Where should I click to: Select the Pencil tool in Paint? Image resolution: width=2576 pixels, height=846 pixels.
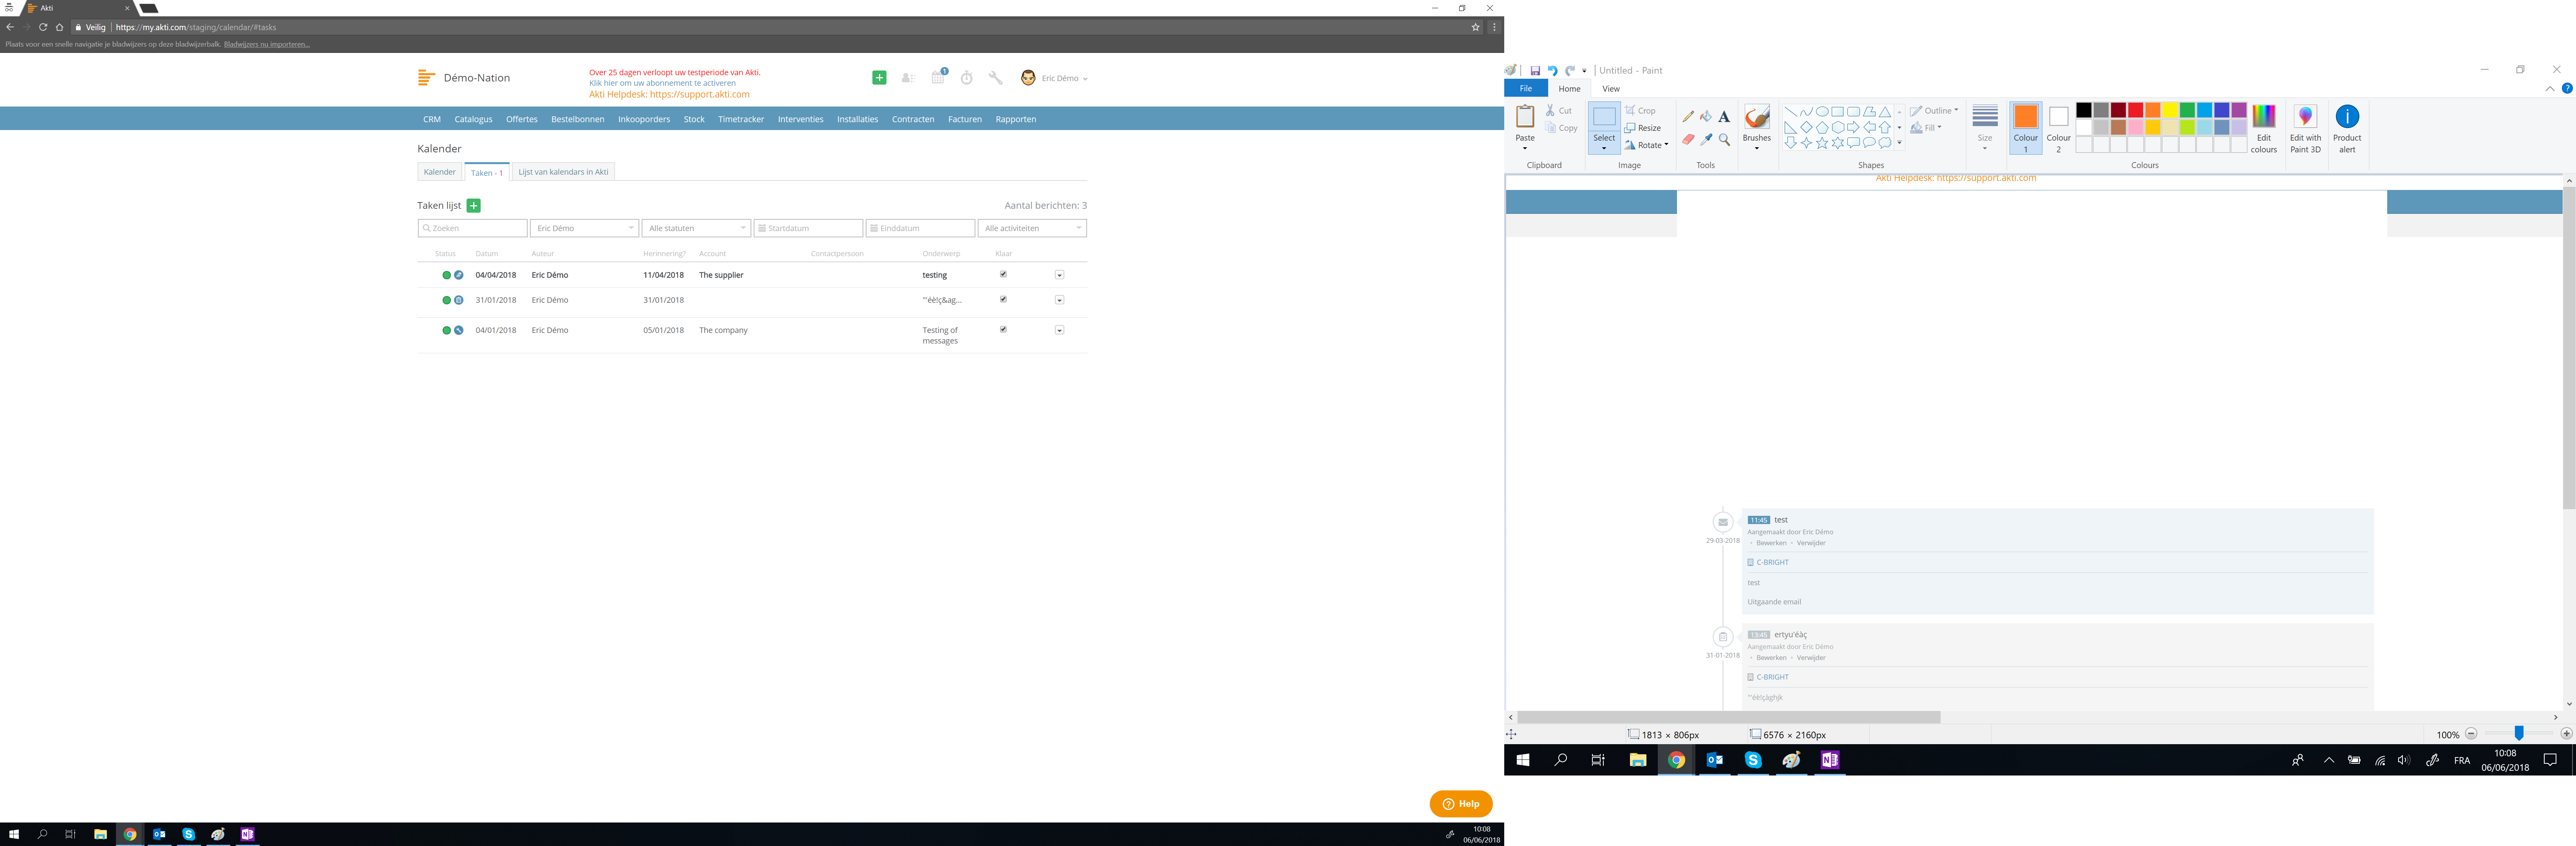click(1688, 116)
